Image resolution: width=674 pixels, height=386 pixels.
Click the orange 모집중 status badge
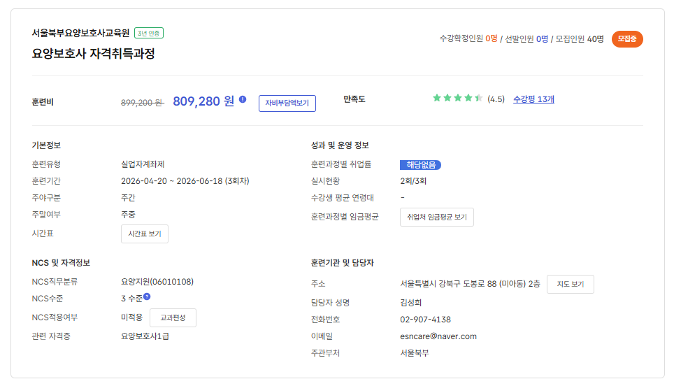pos(627,39)
